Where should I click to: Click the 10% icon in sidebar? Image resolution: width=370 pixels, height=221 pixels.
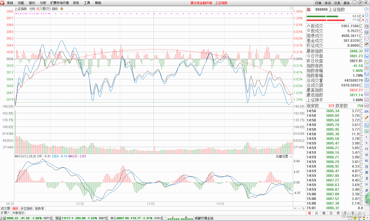tap(367, 111)
